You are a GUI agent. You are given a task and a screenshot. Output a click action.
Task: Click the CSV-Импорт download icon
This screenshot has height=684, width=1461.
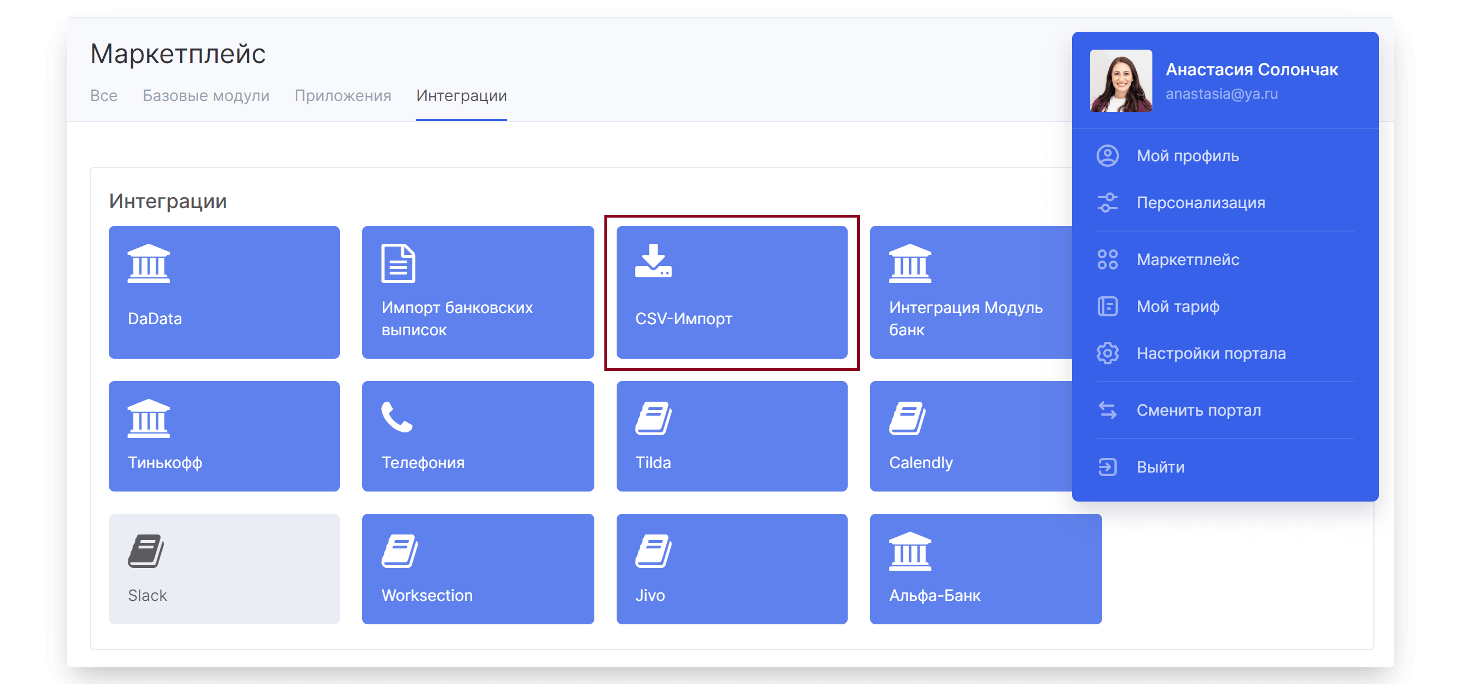pyautogui.click(x=653, y=262)
